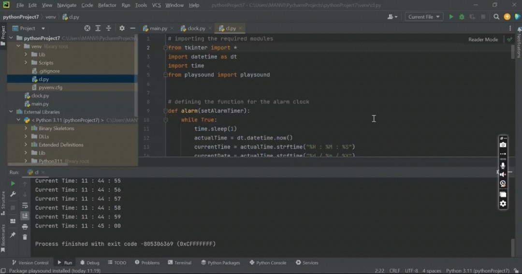Open Project panel settings gear
Viewport: 522px width, 274px height.
click(x=122, y=29)
